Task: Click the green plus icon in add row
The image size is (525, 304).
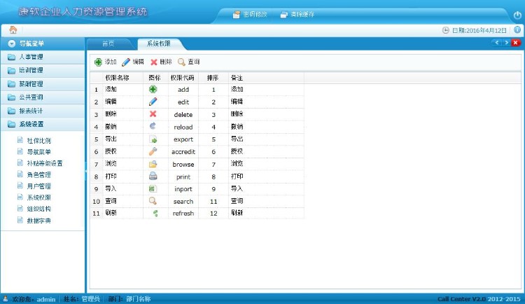Action: tap(153, 89)
